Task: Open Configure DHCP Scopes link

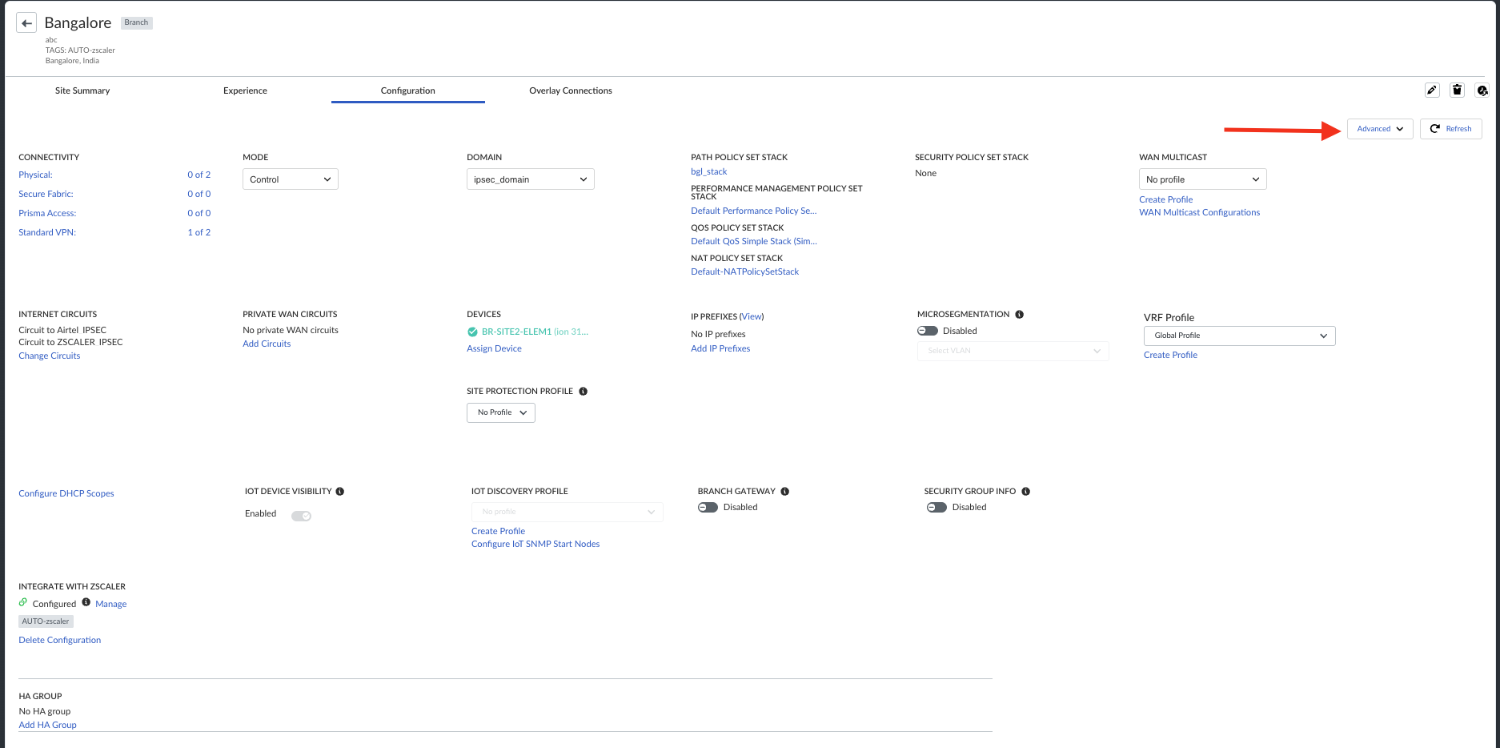Action: [x=66, y=493]
